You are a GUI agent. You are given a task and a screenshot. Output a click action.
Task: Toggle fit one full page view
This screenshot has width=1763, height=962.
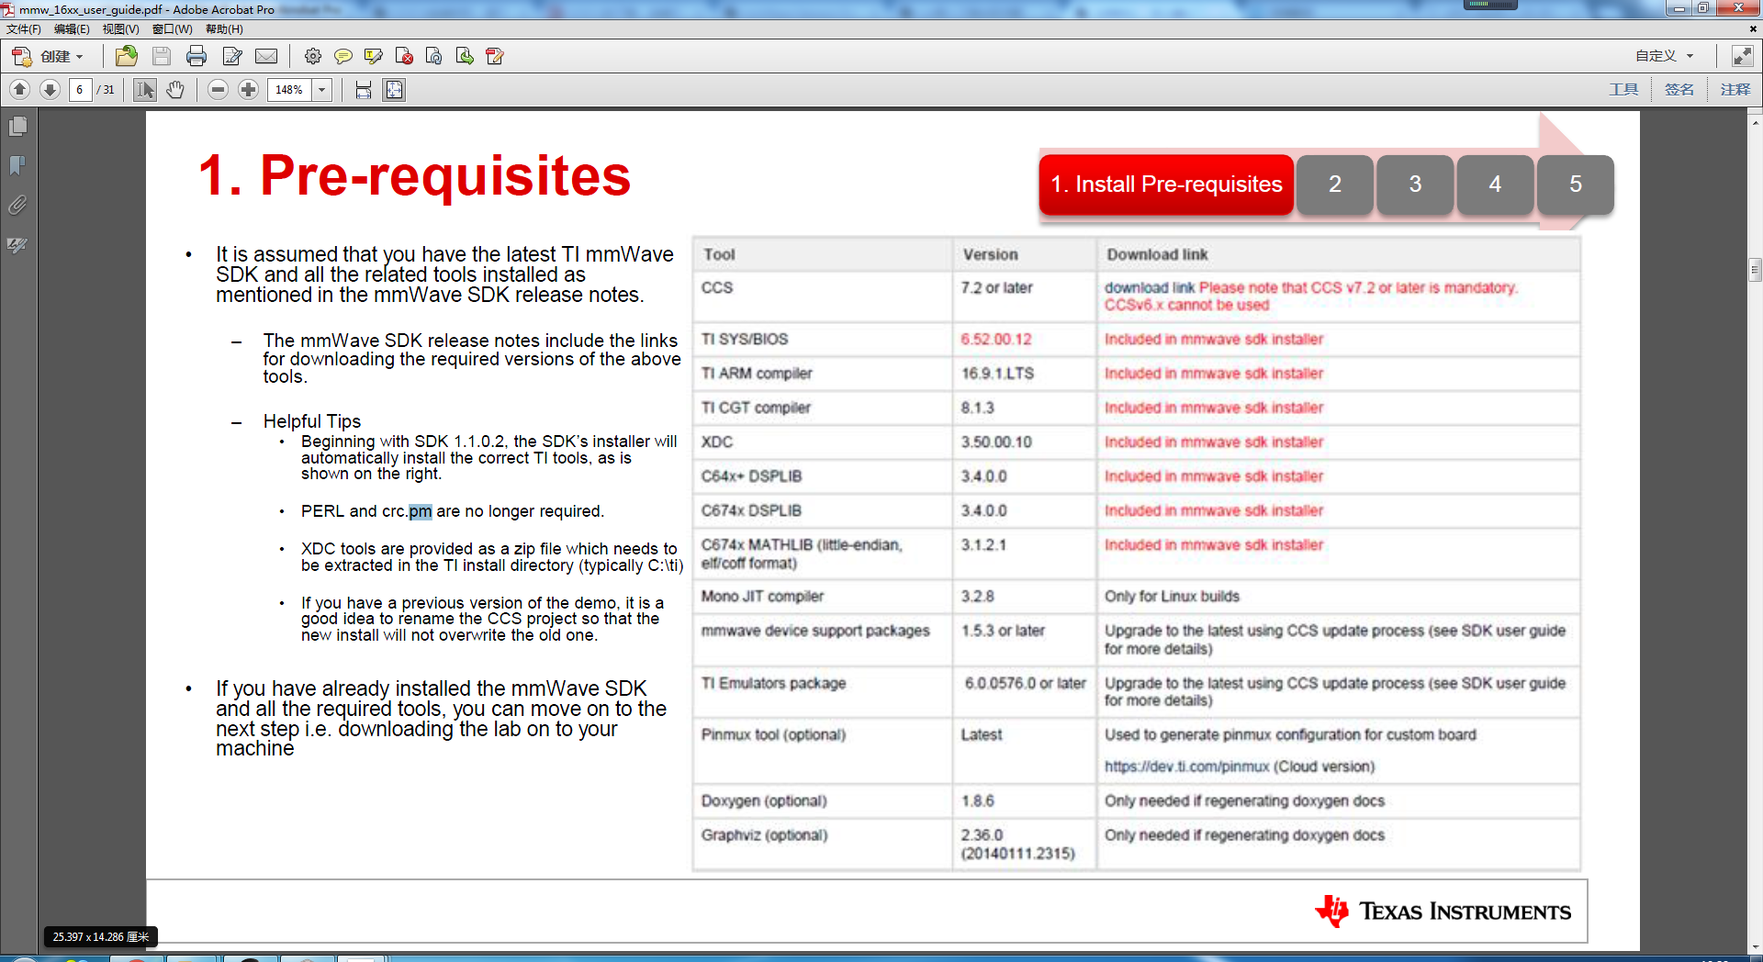[x=394, y=90]
